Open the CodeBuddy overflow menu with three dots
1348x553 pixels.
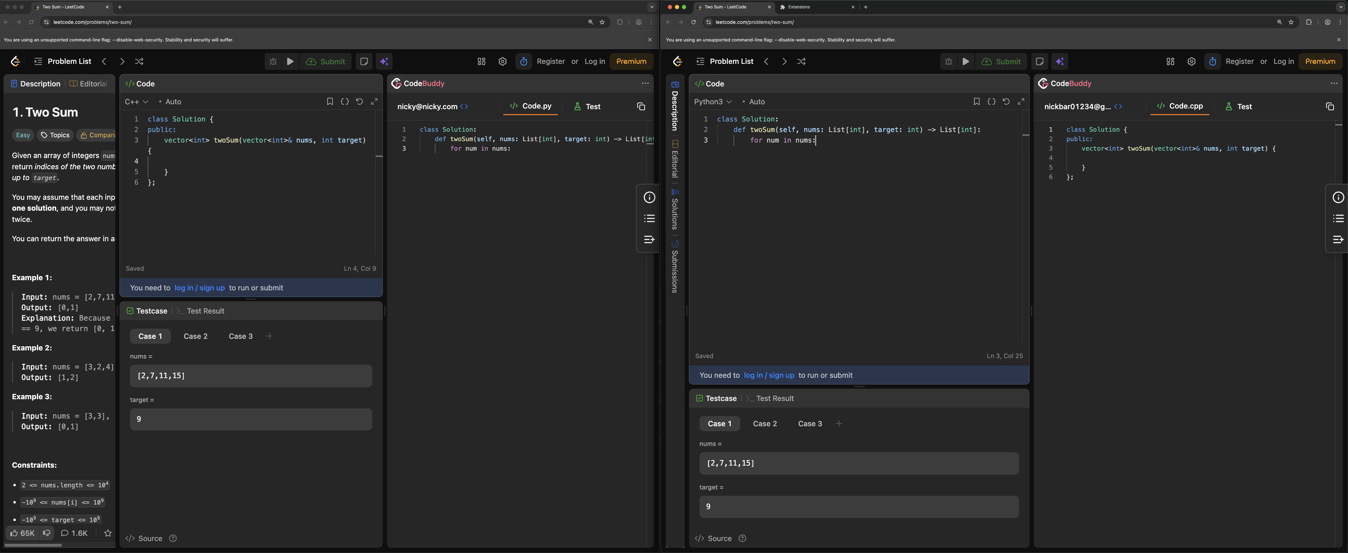[x=645, y=83]
